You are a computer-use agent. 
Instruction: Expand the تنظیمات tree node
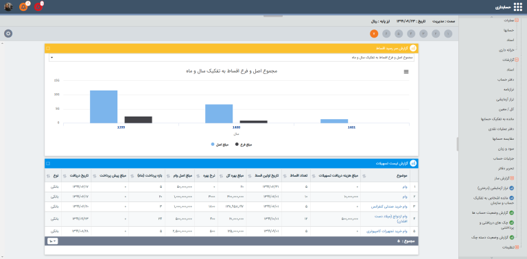coord(517,247)
